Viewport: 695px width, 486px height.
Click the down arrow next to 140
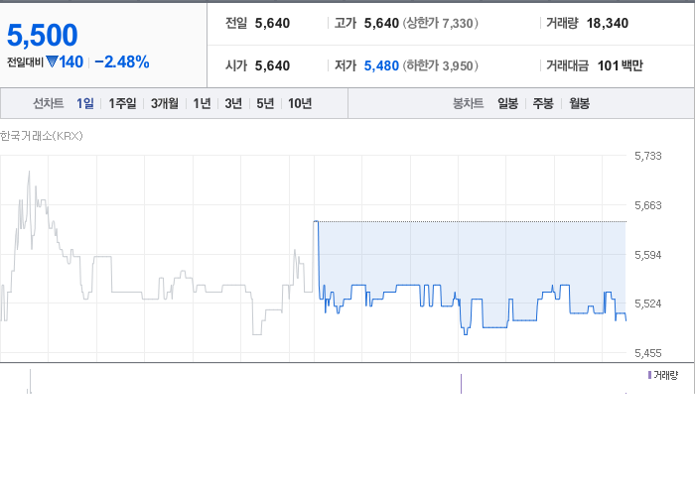point(52,61)
